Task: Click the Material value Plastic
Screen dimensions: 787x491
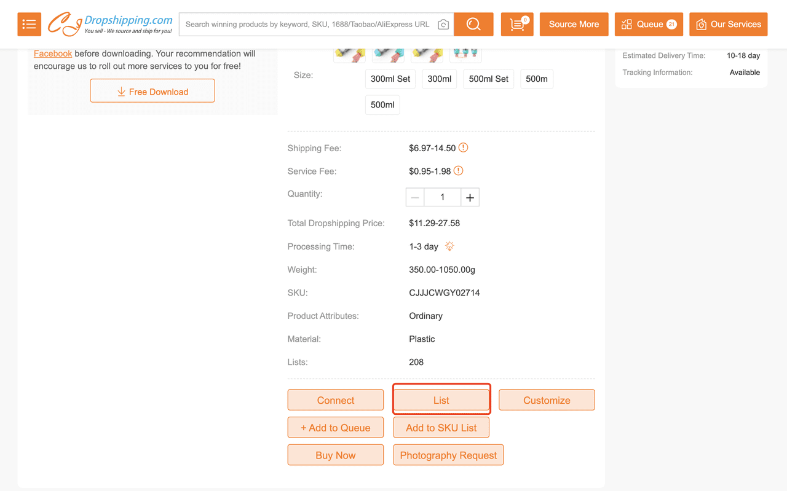Action: click(x=422, y=339)
